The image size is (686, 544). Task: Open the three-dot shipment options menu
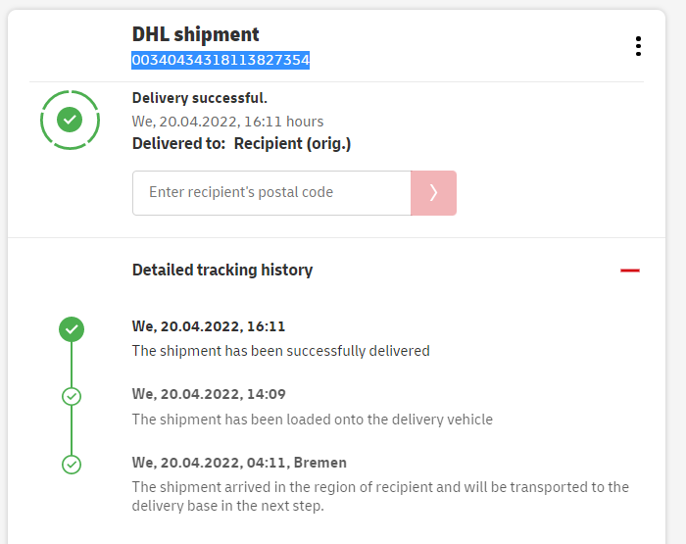point(638,46)
